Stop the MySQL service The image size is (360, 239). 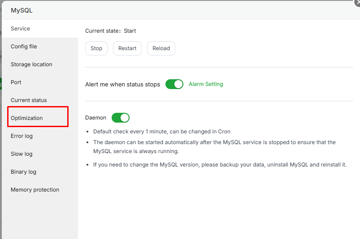[x=96, y=48]
